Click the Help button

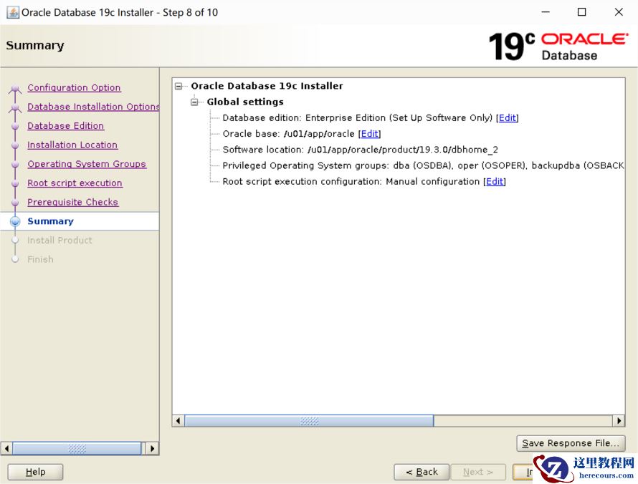(x=35, y=472)
